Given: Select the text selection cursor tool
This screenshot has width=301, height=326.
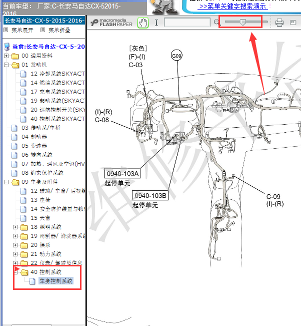Looking at the screenshot, I should pyautogui.click(x=156, y=23).
